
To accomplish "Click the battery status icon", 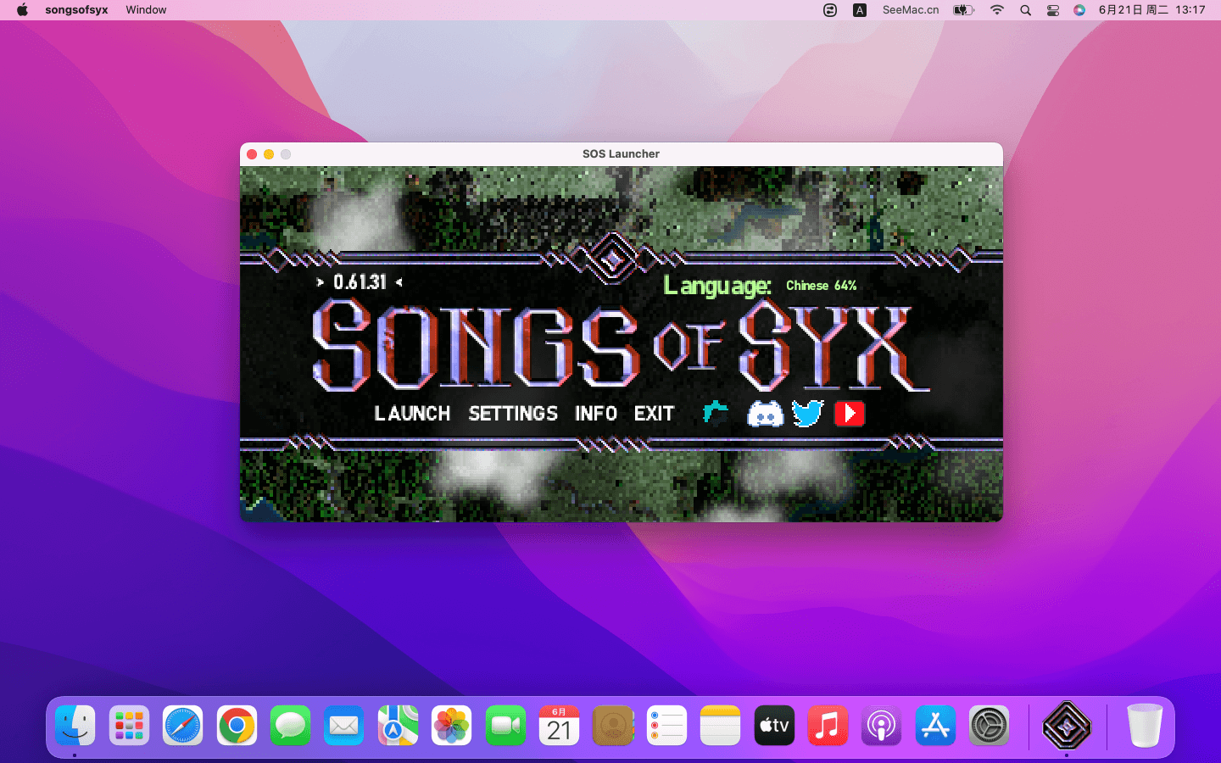I will point(964,10).
